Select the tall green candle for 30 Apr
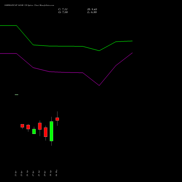 click(x=51, y=131)
